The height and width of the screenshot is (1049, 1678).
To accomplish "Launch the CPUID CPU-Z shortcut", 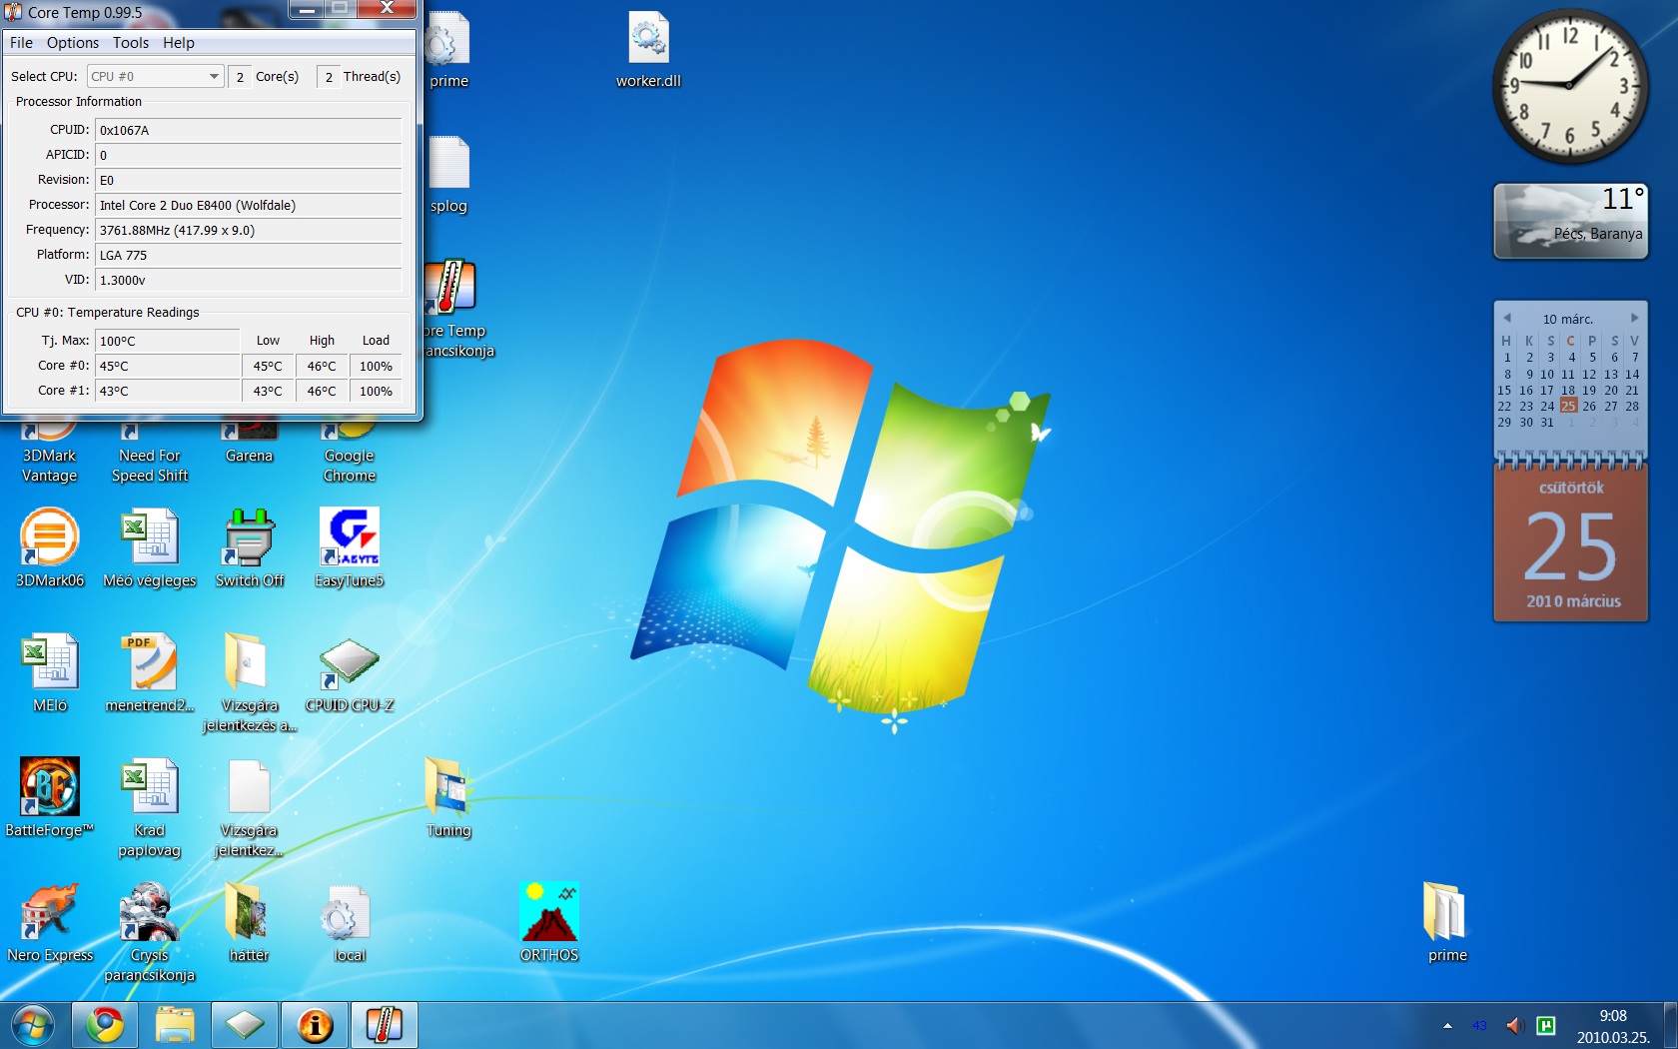I will [350, 672].
